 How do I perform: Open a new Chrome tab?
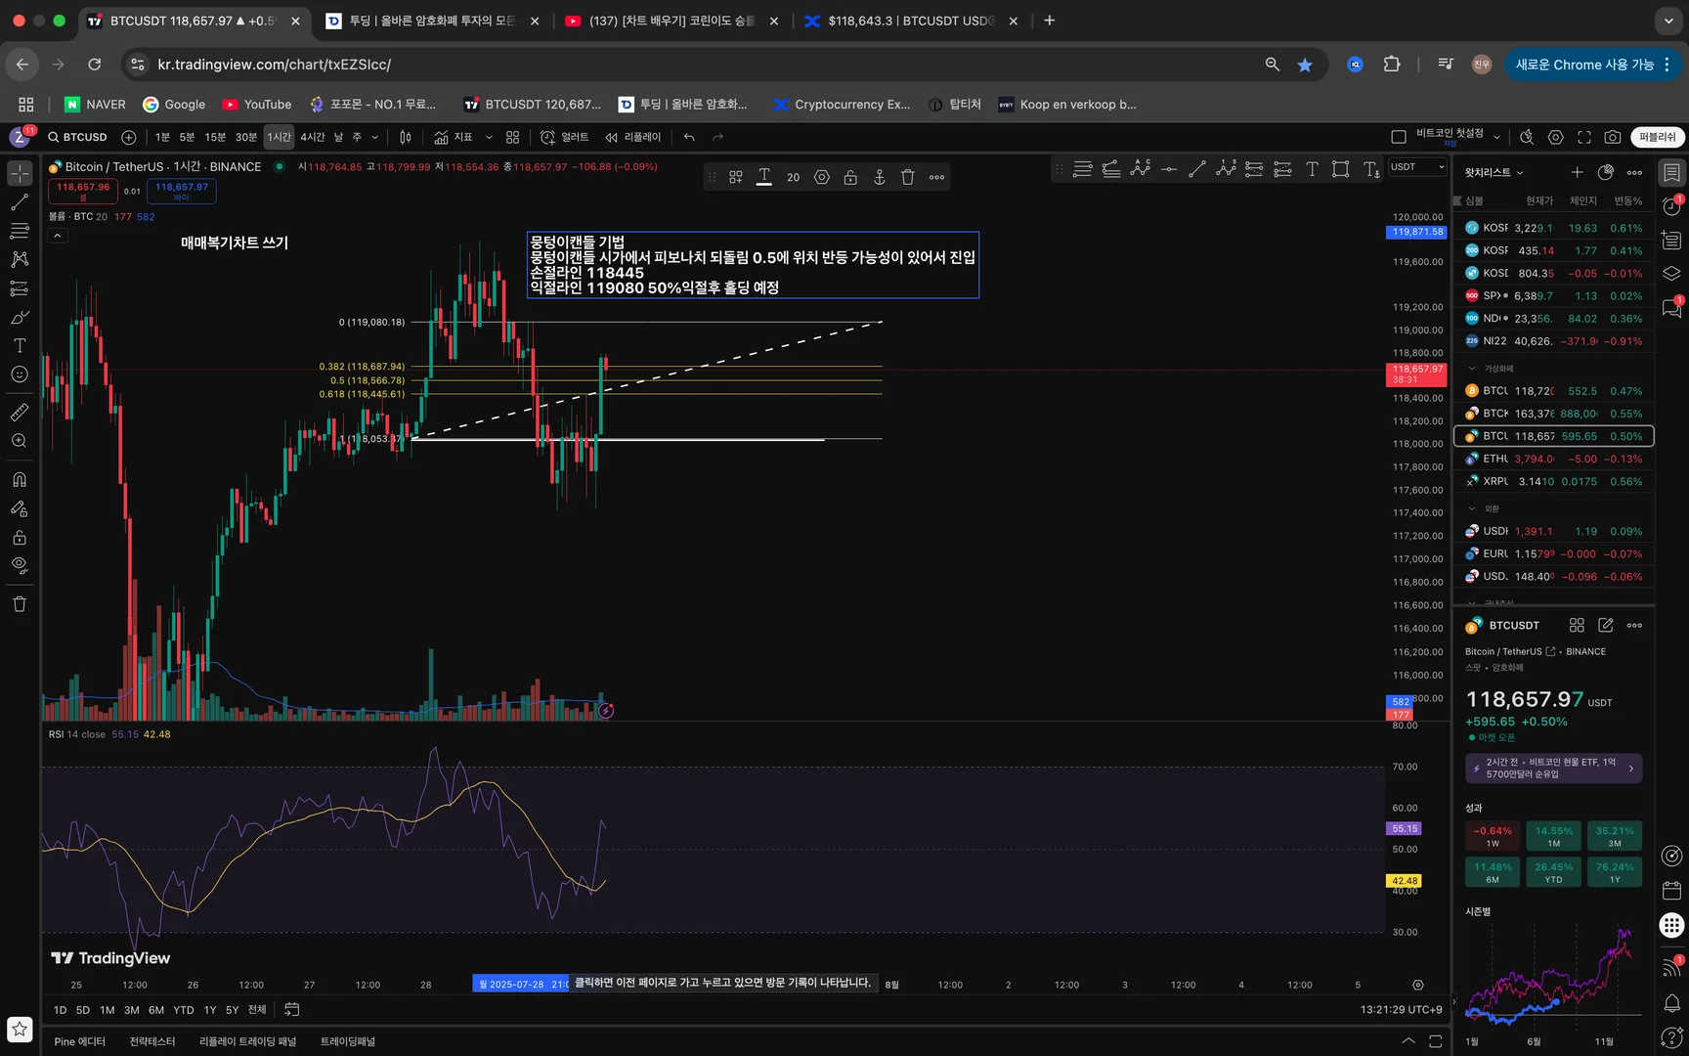point(1050,21)
